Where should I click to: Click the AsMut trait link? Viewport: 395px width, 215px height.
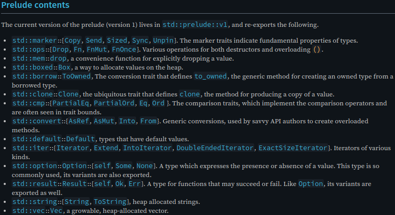(104, 121)
